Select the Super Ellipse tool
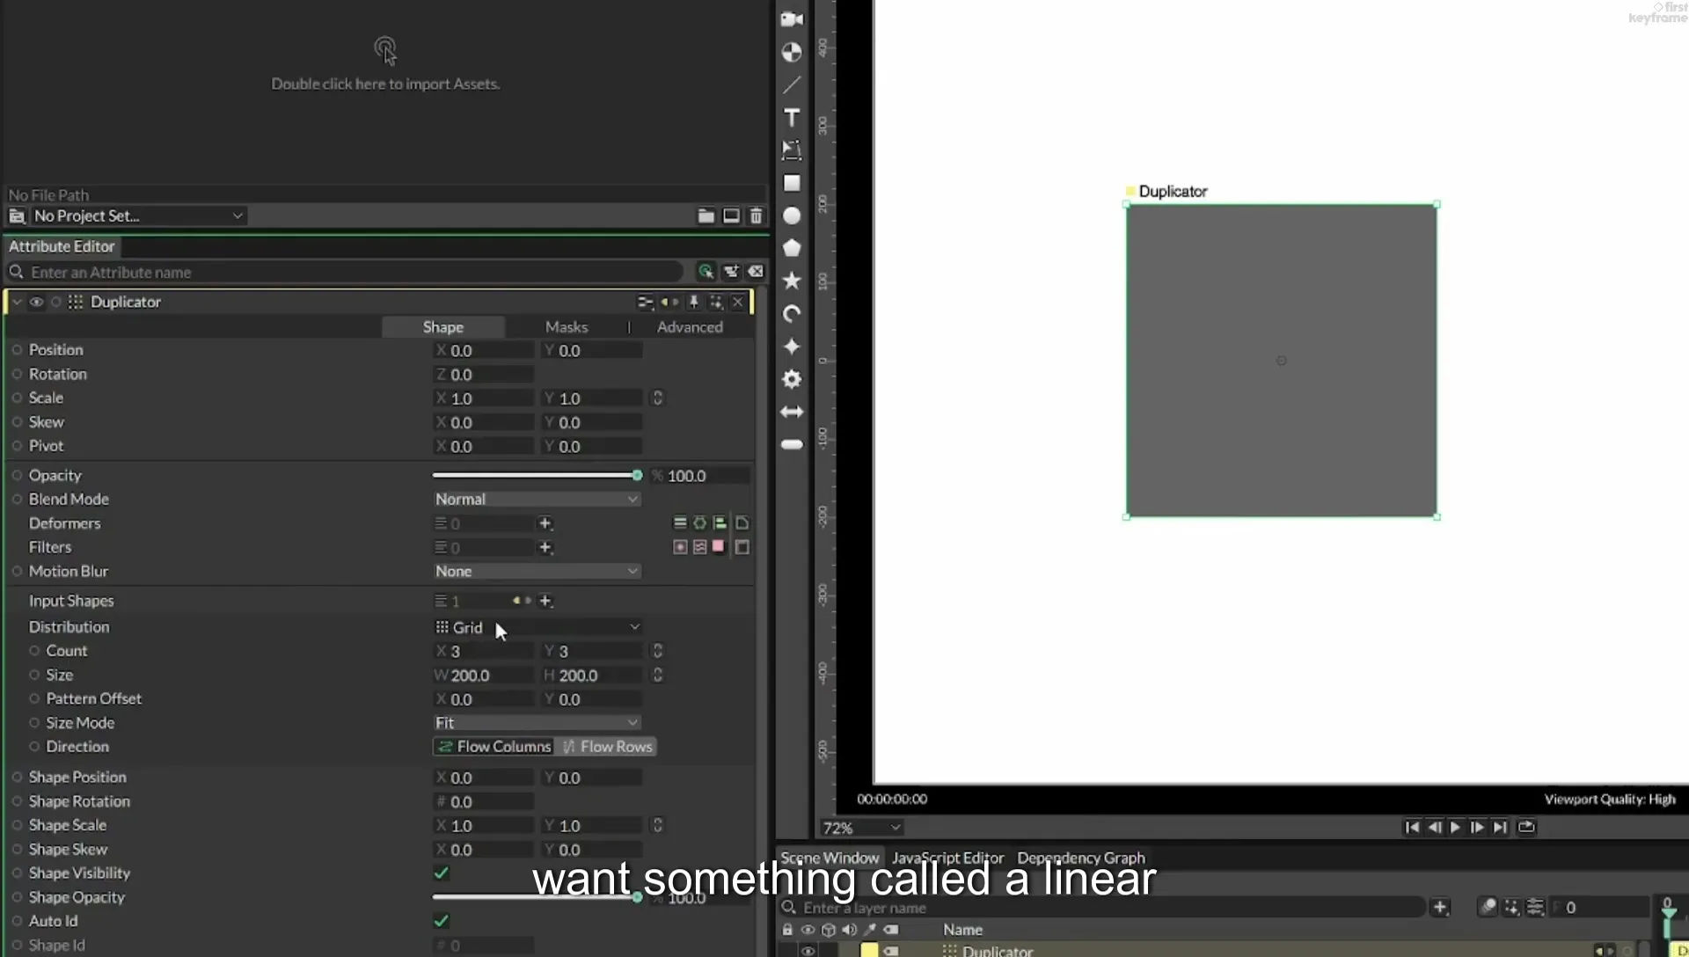This screenshot has height=957, width=1689. tap(792, 346)
